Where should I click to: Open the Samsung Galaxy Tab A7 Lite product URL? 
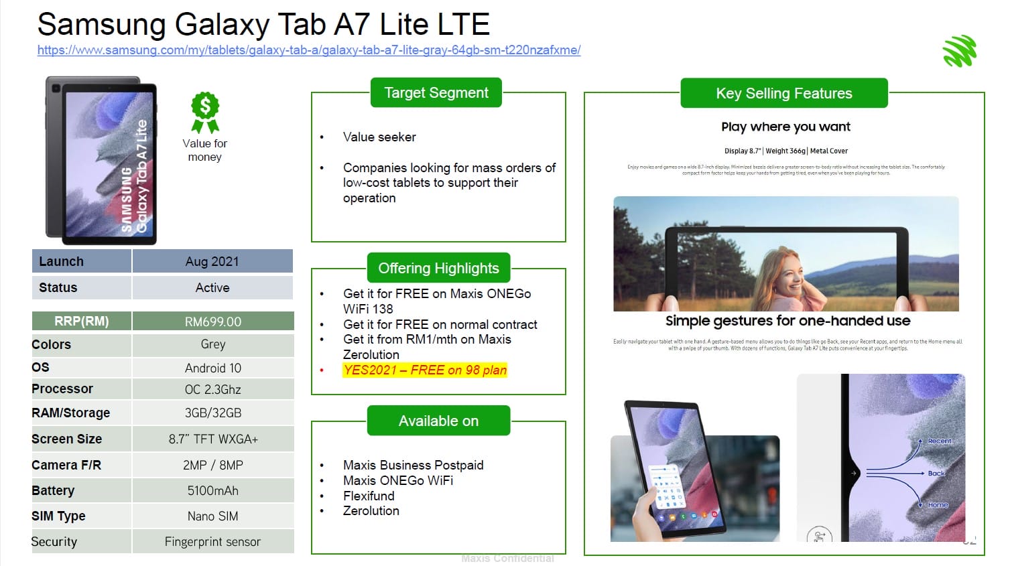pyautogui.click(x=309, y=50)
